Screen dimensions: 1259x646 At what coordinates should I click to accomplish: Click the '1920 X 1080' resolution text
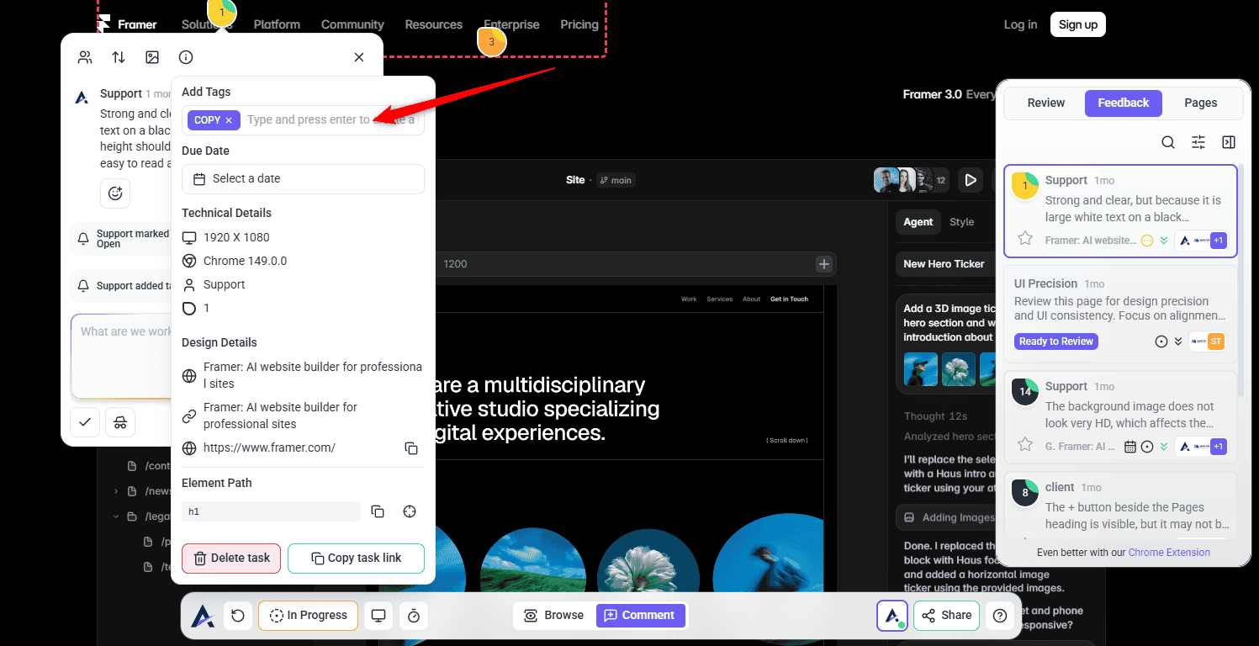coord(236,237)
